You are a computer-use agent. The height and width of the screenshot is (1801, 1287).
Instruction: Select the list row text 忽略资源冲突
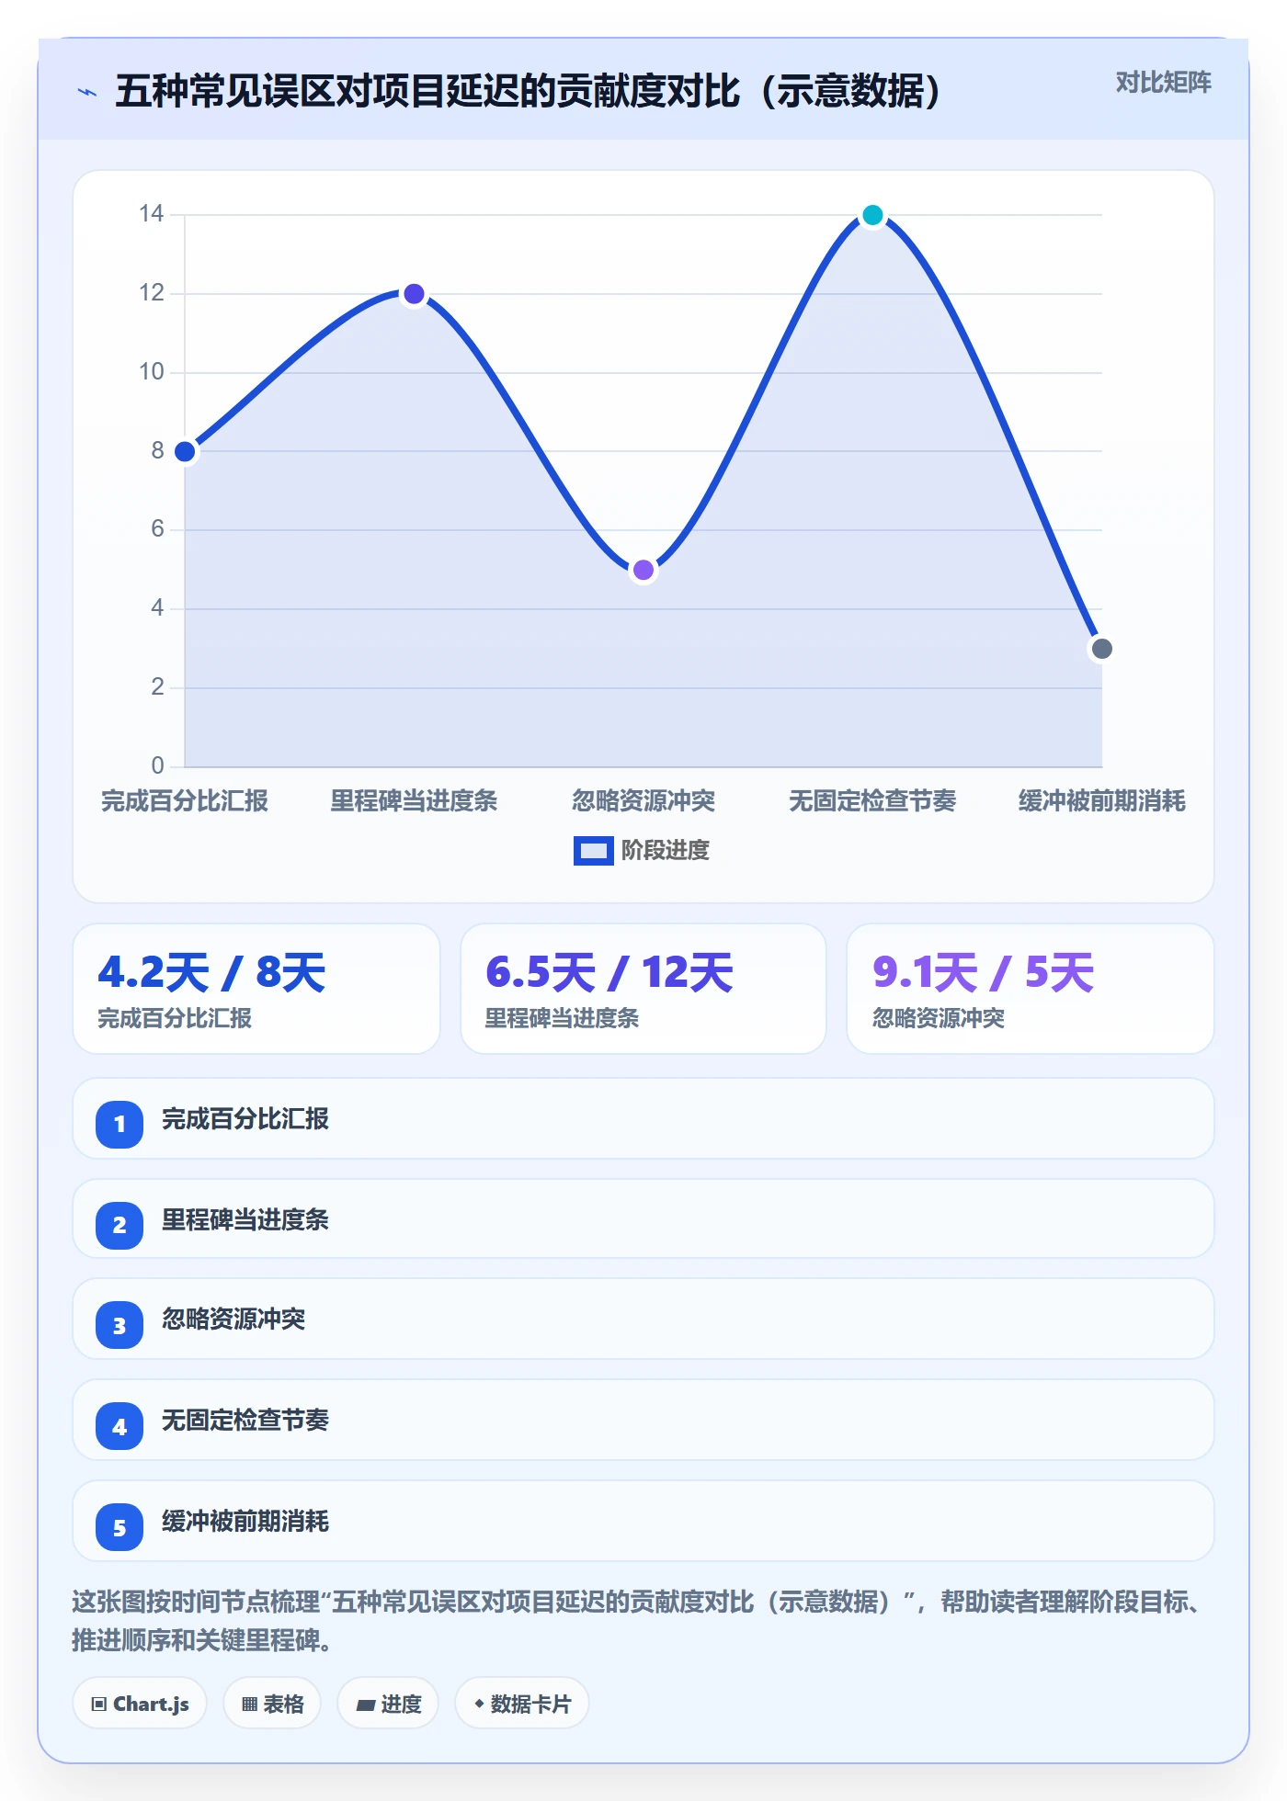pos(233,1320)
